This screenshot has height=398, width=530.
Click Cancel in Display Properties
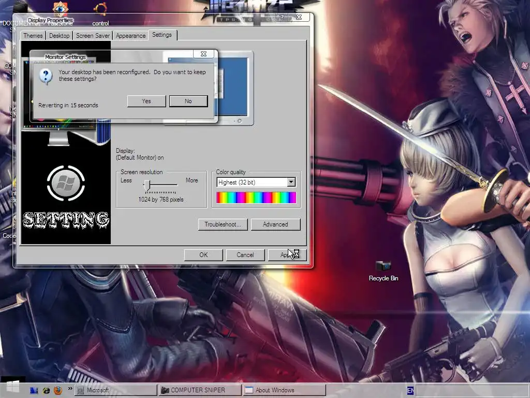tap(245, 255)
